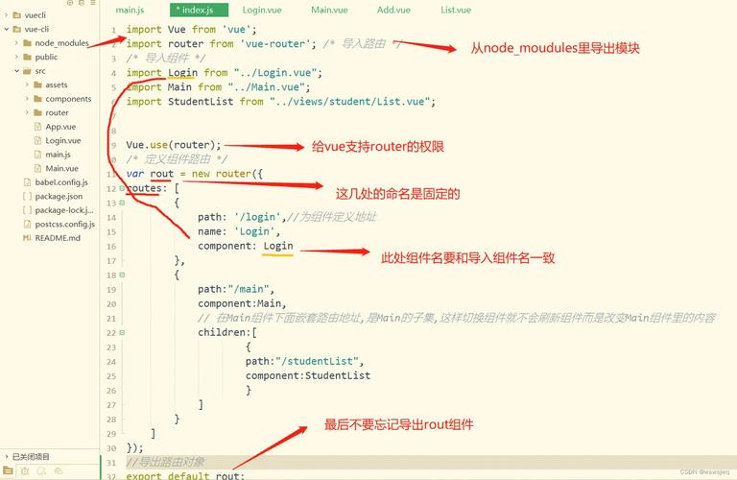Click the public folder icon
Viewport: 737px width, 480px height.
pyautogui.click(x=27, y=57)
